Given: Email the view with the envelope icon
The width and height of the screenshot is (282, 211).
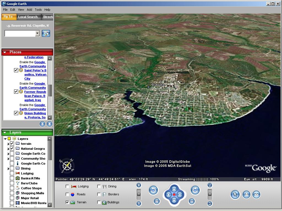Looking at the screenshot, I should click(256, 195).
